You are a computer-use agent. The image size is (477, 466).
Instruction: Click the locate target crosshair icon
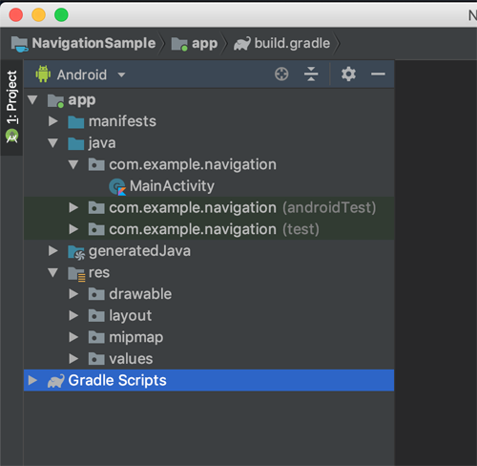click(281, 74)
